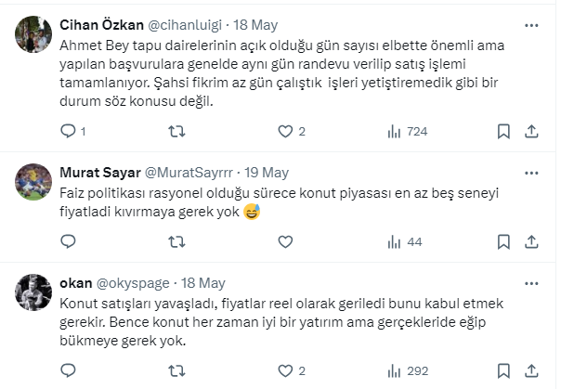Like Murat Sayar's tweet
Image resolution: width=574 pixels, height=389 pixels.
285,242
